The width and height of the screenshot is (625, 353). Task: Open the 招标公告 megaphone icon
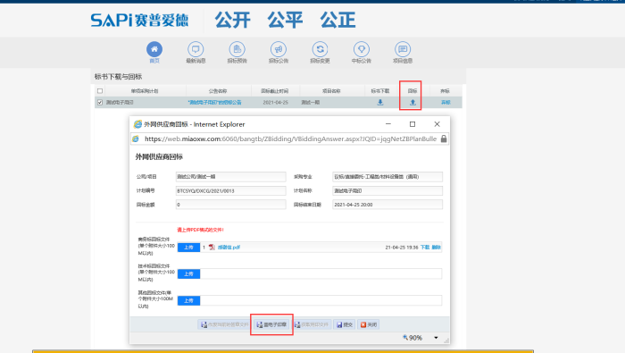tap(279, 49)
